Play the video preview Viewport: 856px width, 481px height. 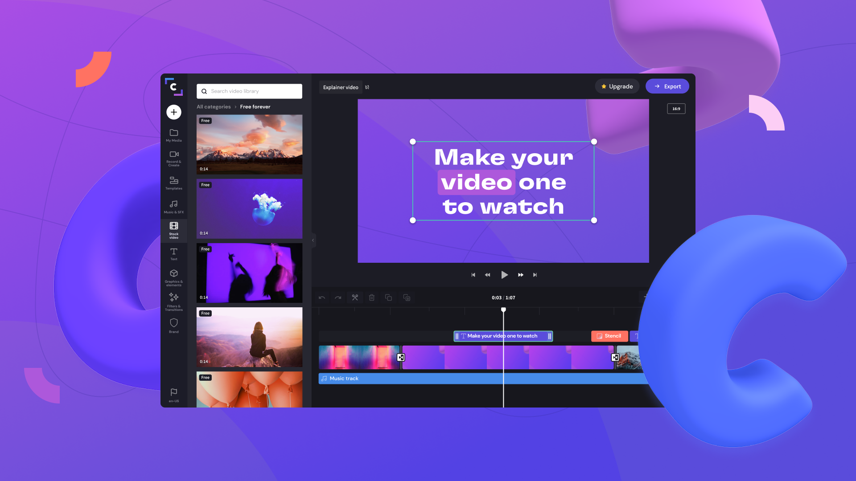click(x=503, y=274)
